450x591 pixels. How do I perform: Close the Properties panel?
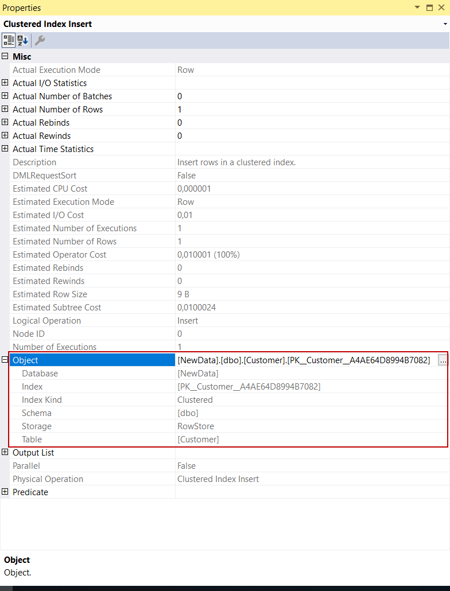[x=441, y=7]
